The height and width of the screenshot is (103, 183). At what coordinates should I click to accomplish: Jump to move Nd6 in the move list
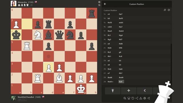coord(121,44)
